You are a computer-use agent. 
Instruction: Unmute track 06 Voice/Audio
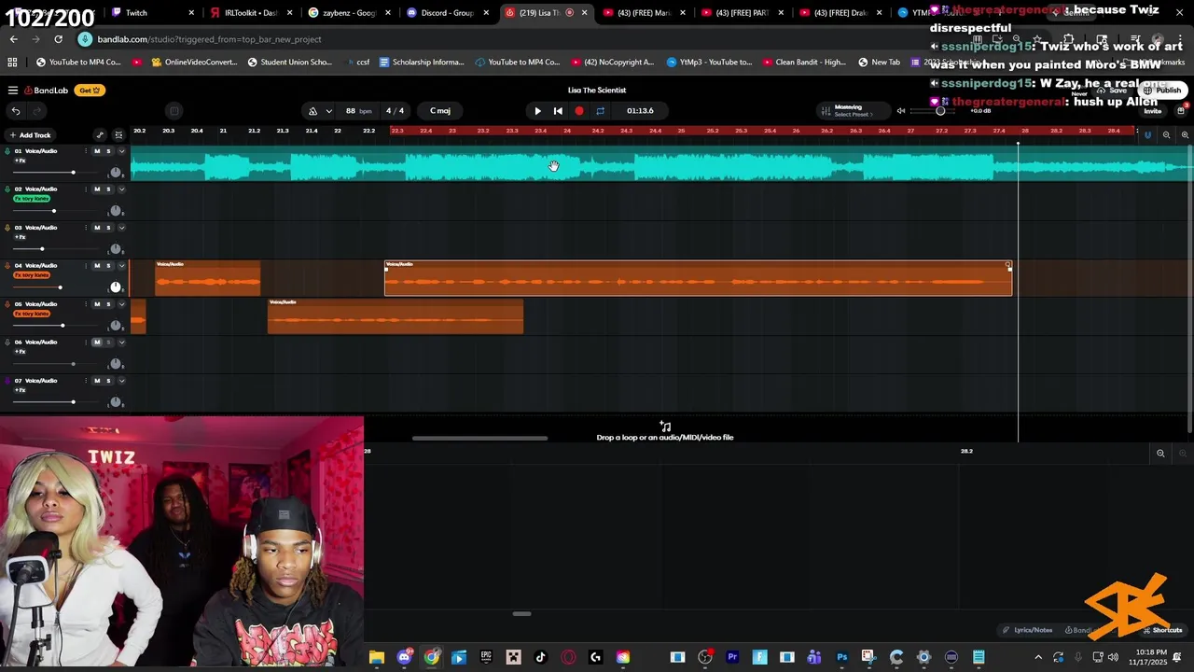pos(97,343)
